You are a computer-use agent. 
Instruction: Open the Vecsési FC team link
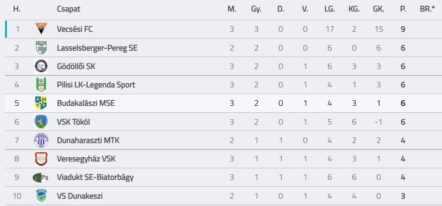(76, 29)
